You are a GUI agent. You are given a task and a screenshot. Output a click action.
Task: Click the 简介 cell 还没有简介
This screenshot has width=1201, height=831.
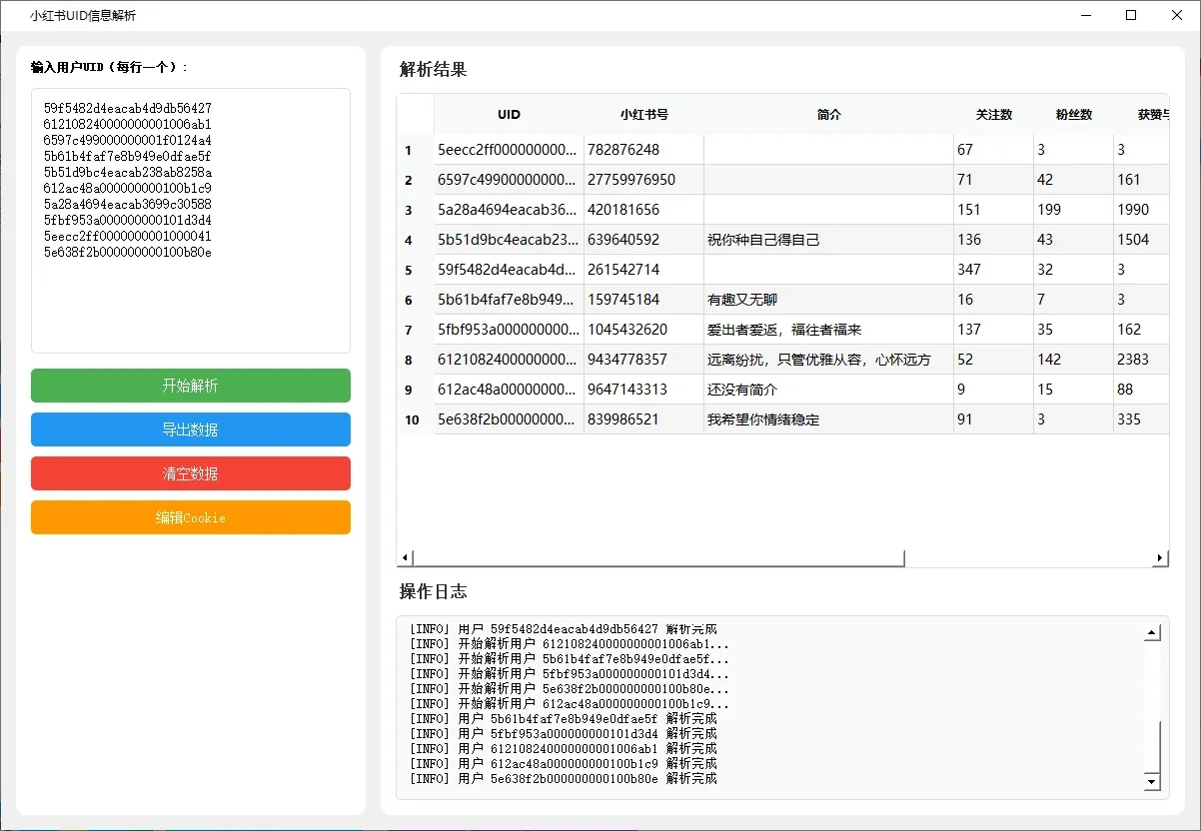(829, 390)
